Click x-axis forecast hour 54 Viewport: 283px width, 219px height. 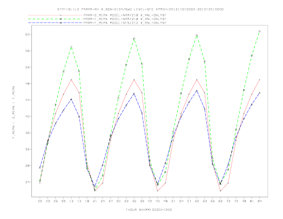tap(181, 201)
